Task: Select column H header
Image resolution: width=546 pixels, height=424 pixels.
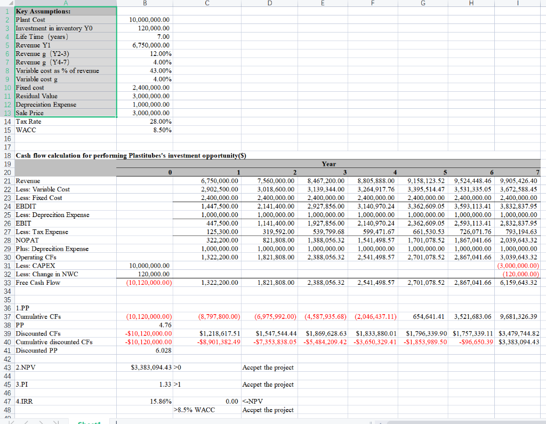Action: tap(471, 3)
